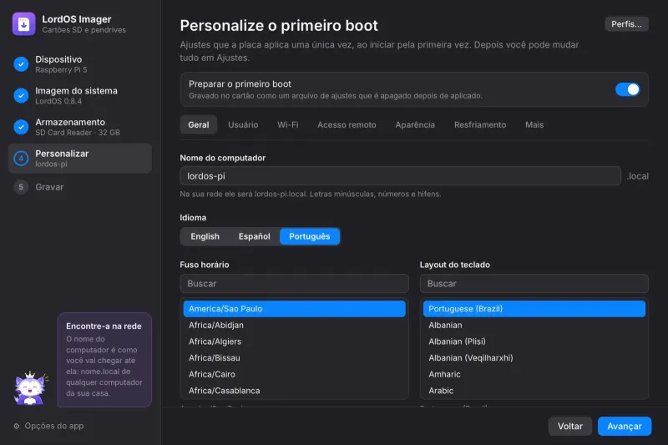Switch to the Wi-Fi tab
Viewport: 668px width, 445px height.
[288, 124]
